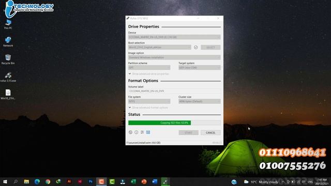The height and width of the screenshot is (186, 331).
Task: Open Adobe Photoshop from the taskbar
Action: click(91, 181)
